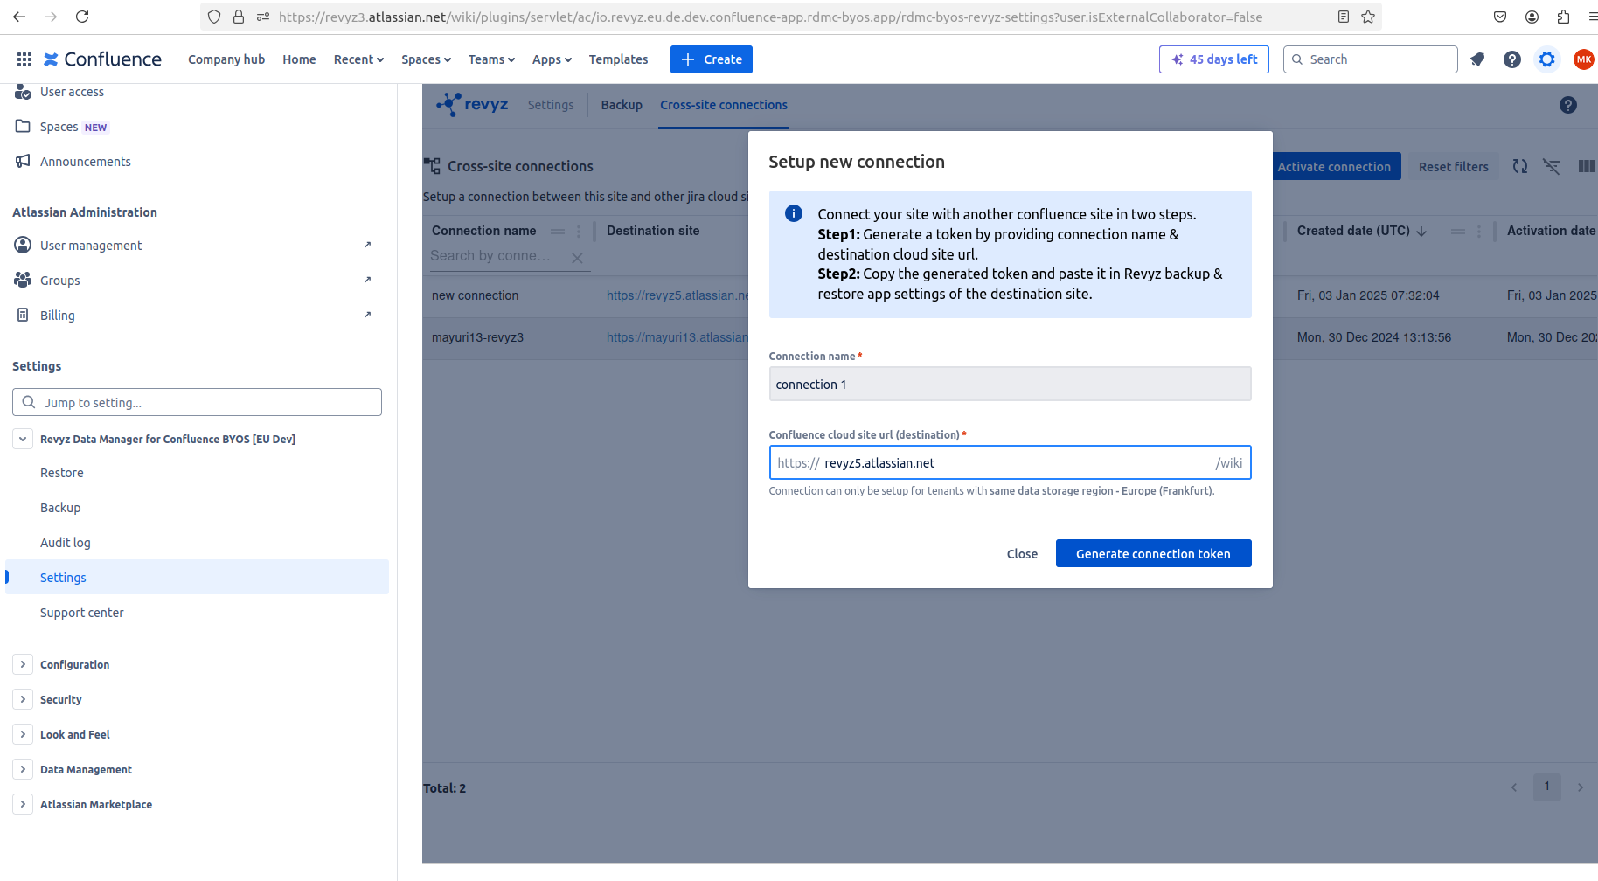
Task: Open the Firefox account icon
Action: point(1532,17)
